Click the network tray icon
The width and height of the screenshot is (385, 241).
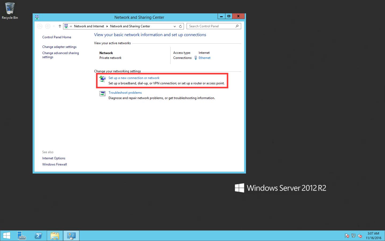(x=353, y=236)
